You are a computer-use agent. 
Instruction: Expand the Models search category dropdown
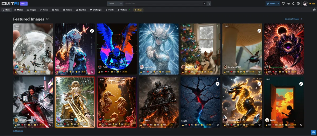coord(115,4)
